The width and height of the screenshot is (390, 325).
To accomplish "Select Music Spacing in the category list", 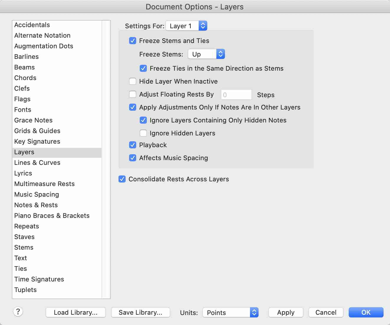I will tap(37, 194).
